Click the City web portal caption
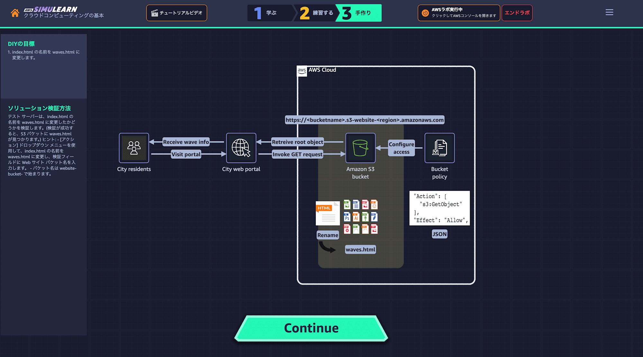Viewport: 643px width, 357px height. (241, 169)
